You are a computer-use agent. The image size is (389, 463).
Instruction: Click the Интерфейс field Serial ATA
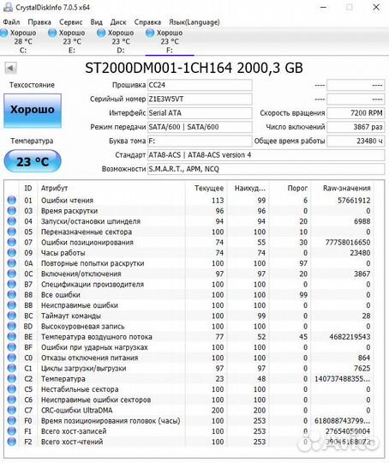pos(200,113)
